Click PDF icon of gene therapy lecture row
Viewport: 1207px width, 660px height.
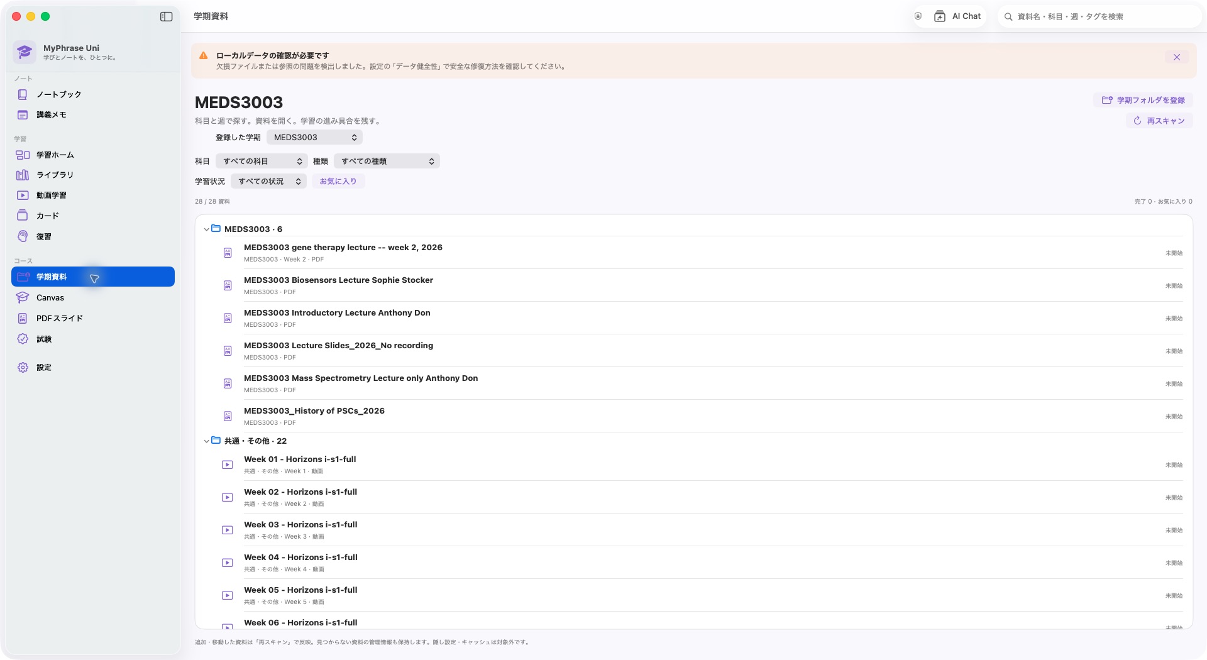pyautogui.click(x=228, y=253)
